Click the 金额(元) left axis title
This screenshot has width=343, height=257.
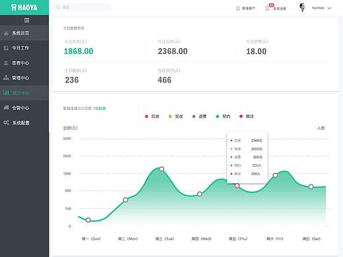[70, 128]
